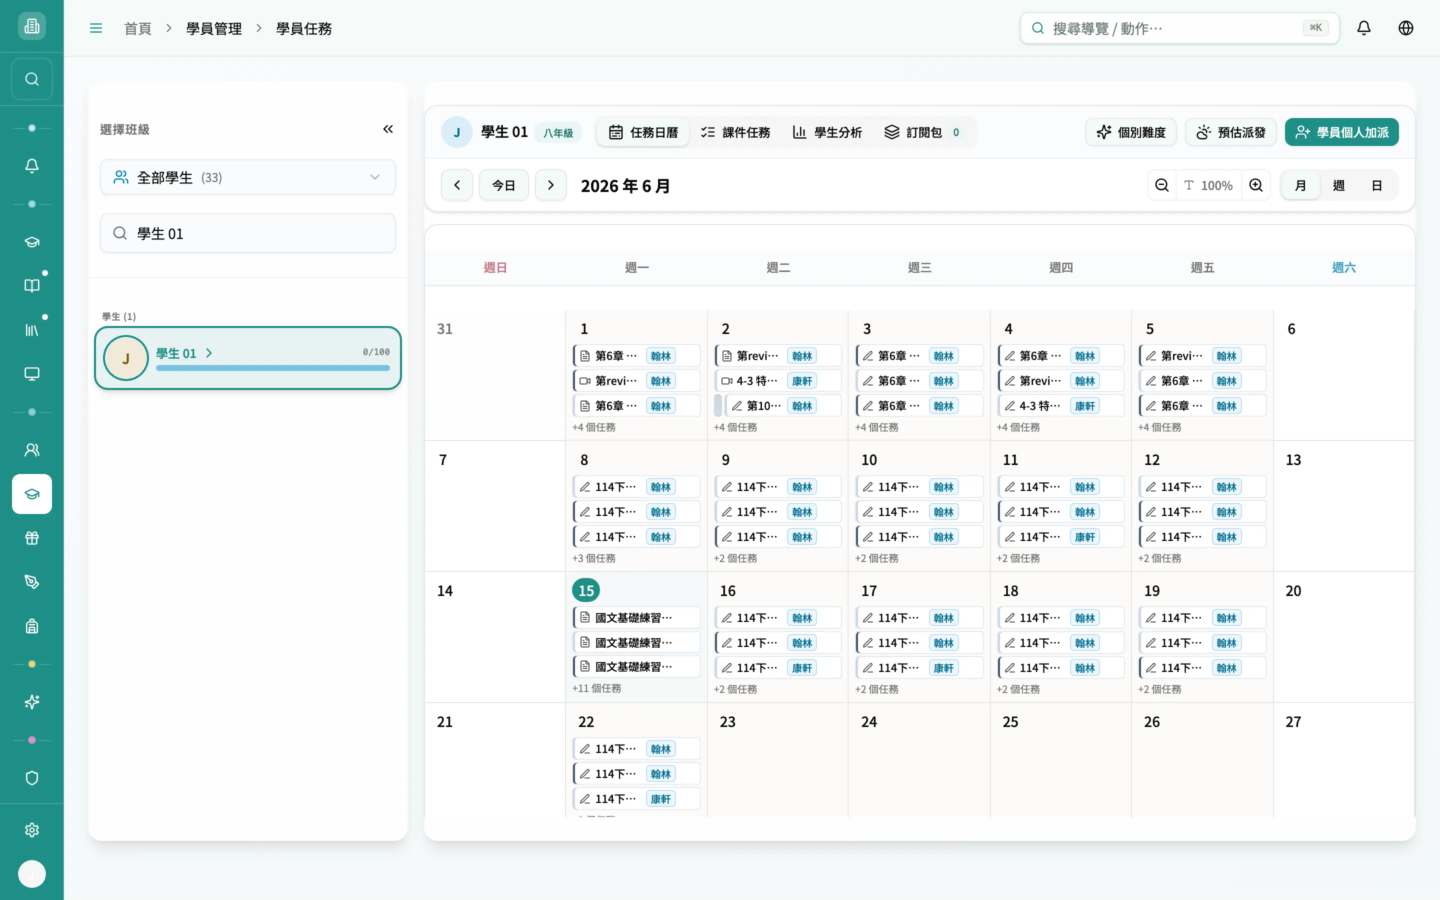Focus the student search field 學生 01
The image size is (1440, 900).
[x=247, y=233]
